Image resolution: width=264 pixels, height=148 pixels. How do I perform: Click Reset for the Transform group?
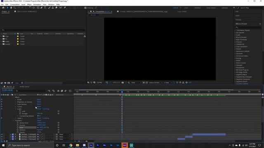click(39, 120)
